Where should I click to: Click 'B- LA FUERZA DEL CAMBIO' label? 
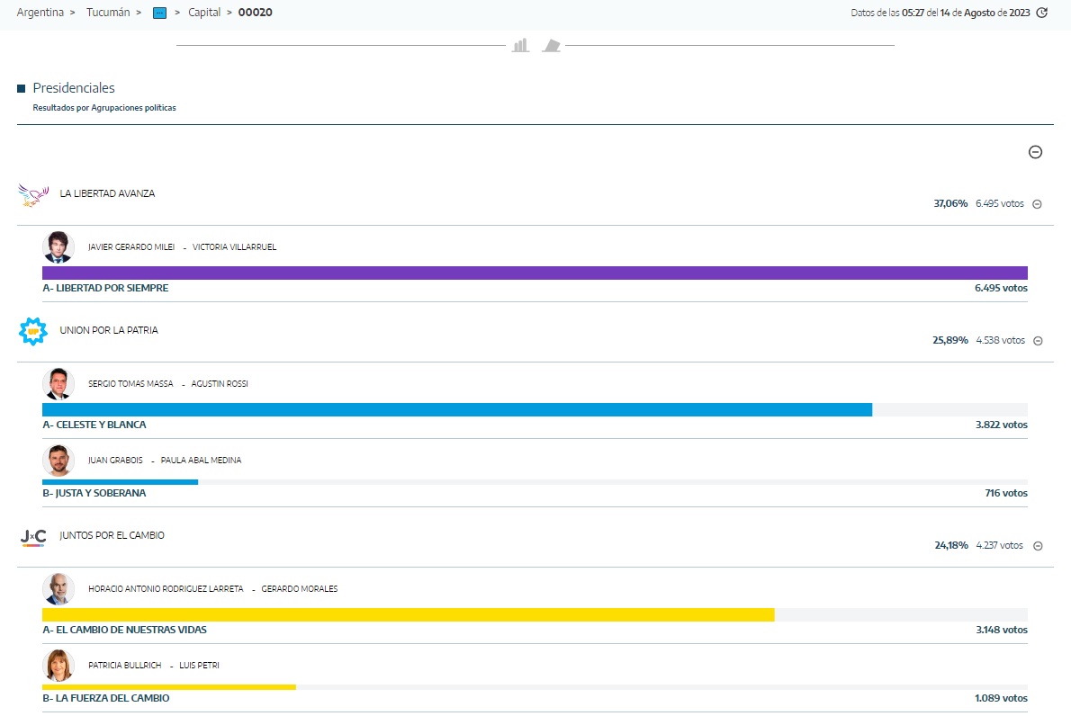[106, 698]
